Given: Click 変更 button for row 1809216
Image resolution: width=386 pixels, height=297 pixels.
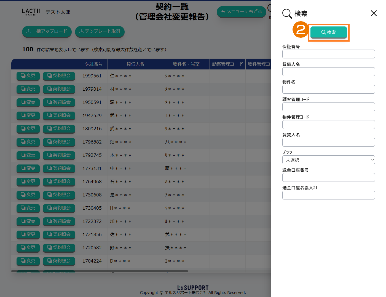Looking at the screenshot, I should click(28, 129).
